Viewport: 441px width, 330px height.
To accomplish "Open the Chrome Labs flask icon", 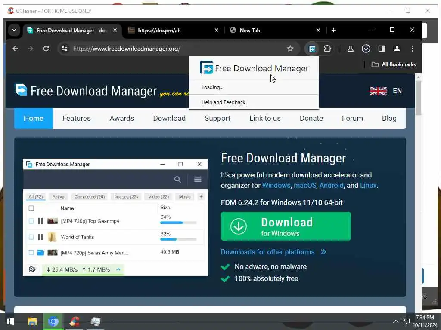I will [350, 49].
